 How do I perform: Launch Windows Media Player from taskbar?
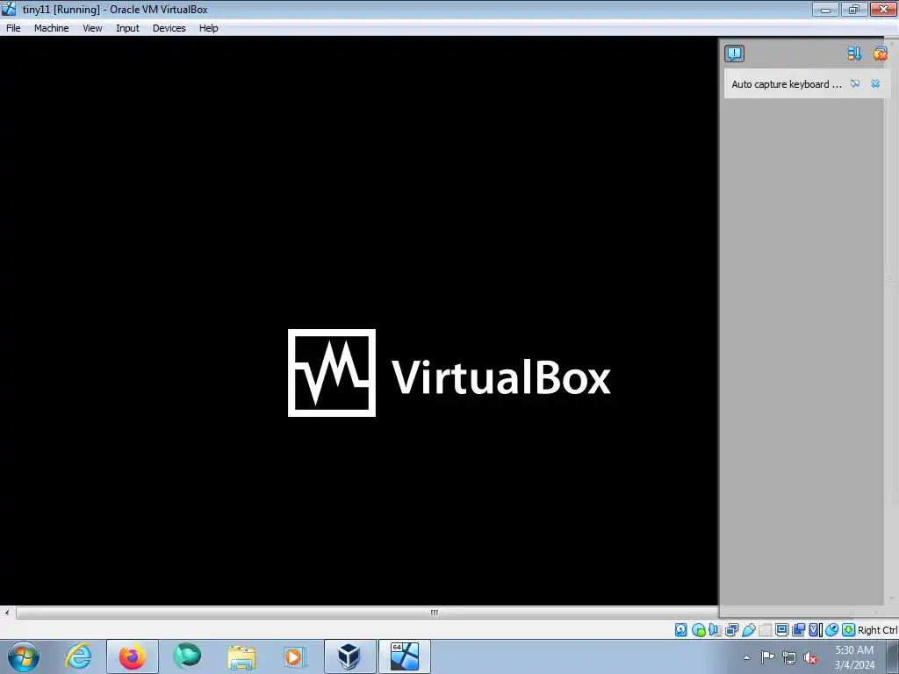(295, 656)
